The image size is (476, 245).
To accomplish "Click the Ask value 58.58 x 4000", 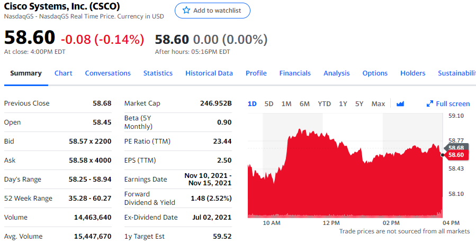I will (90, 161).
